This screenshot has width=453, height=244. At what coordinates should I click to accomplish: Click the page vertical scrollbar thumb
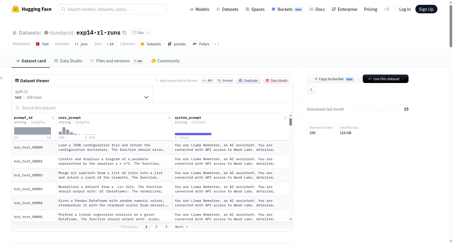pos(451,26)
